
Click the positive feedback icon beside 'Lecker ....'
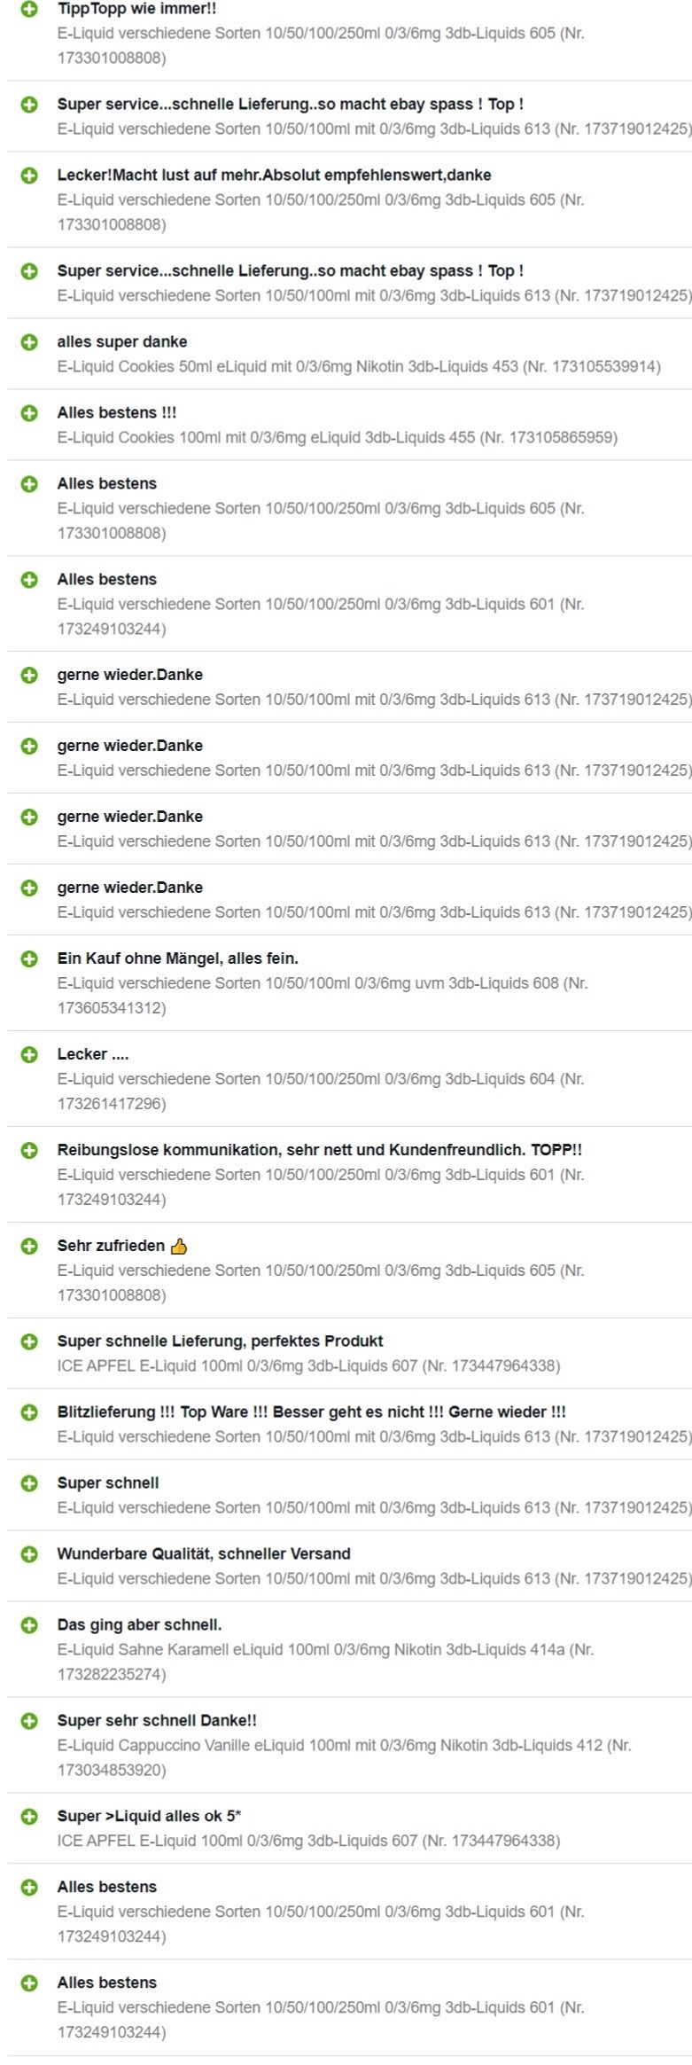coord(29,1054)
